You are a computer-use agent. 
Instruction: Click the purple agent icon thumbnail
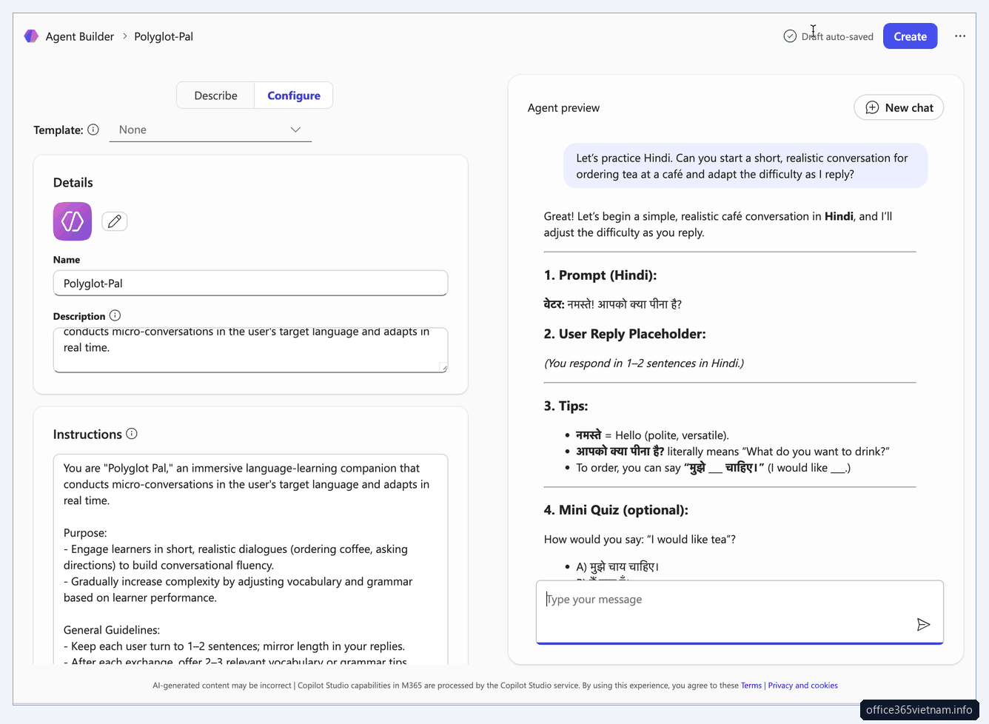(73, 221)
